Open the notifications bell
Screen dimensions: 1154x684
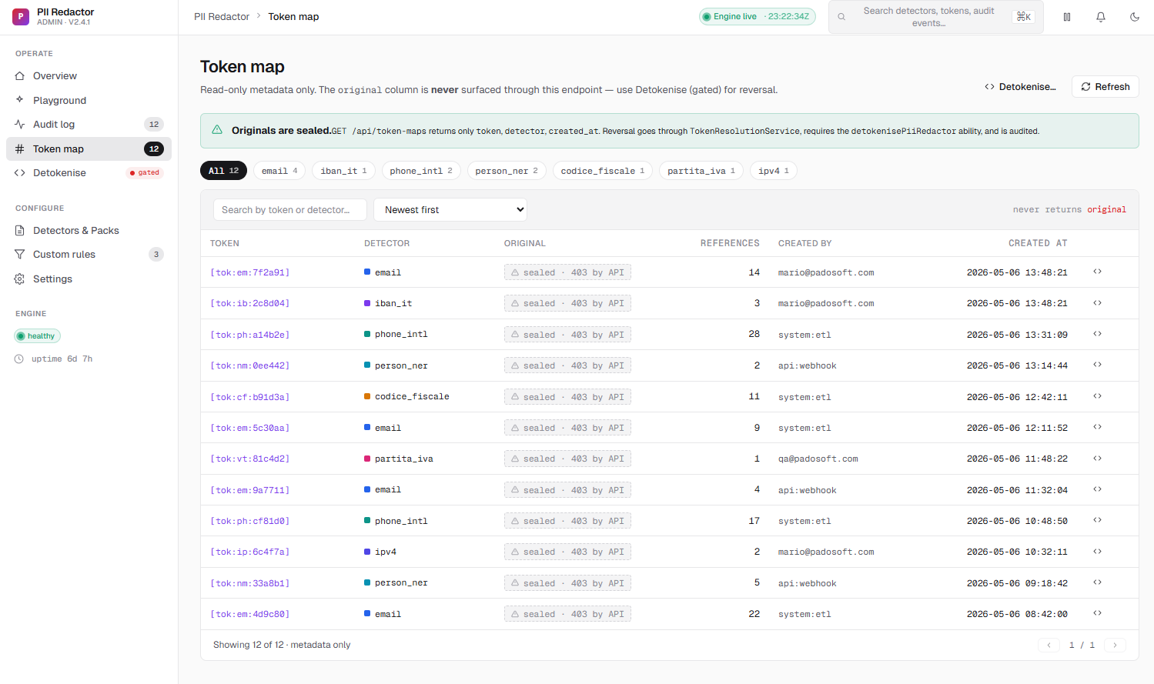point(1101,17)
